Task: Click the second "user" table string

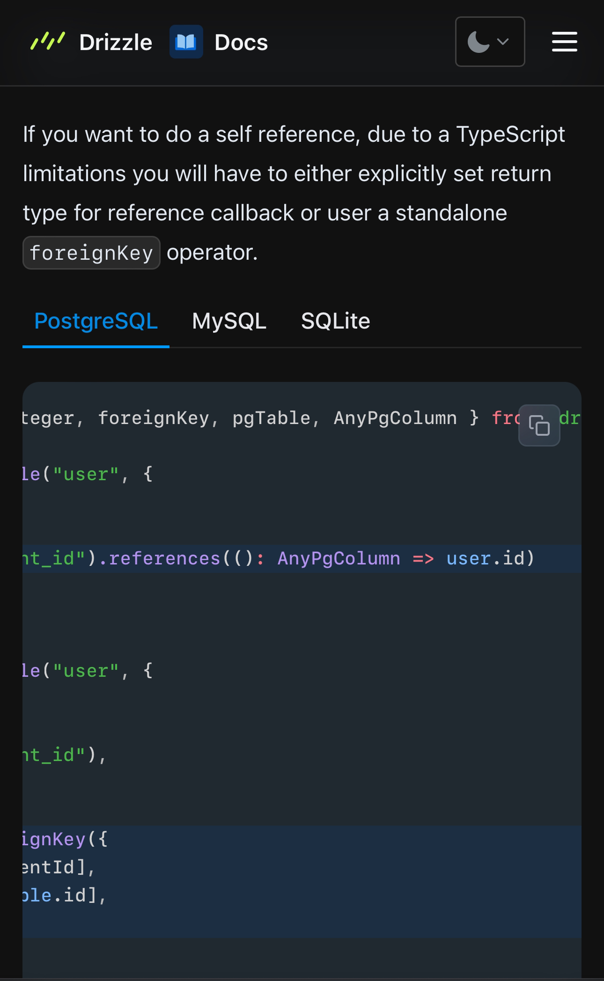Action: click(x=86, y=671)
